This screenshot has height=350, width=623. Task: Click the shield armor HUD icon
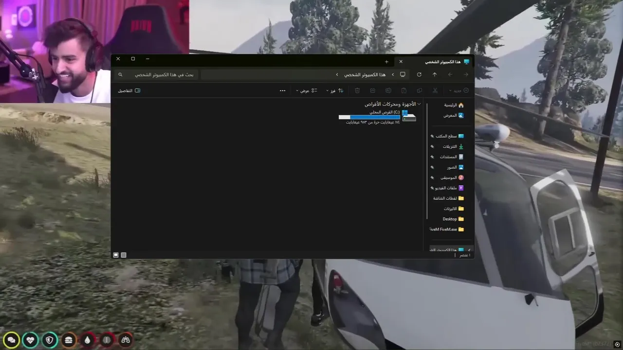pos(49,340)
